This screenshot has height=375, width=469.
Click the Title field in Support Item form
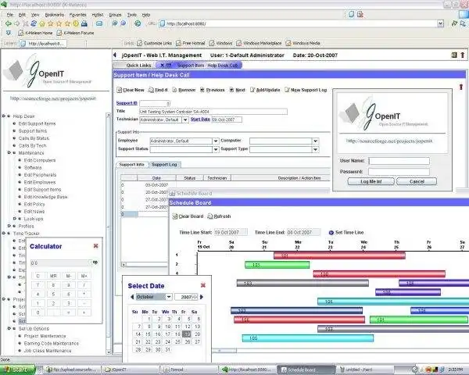213,112
